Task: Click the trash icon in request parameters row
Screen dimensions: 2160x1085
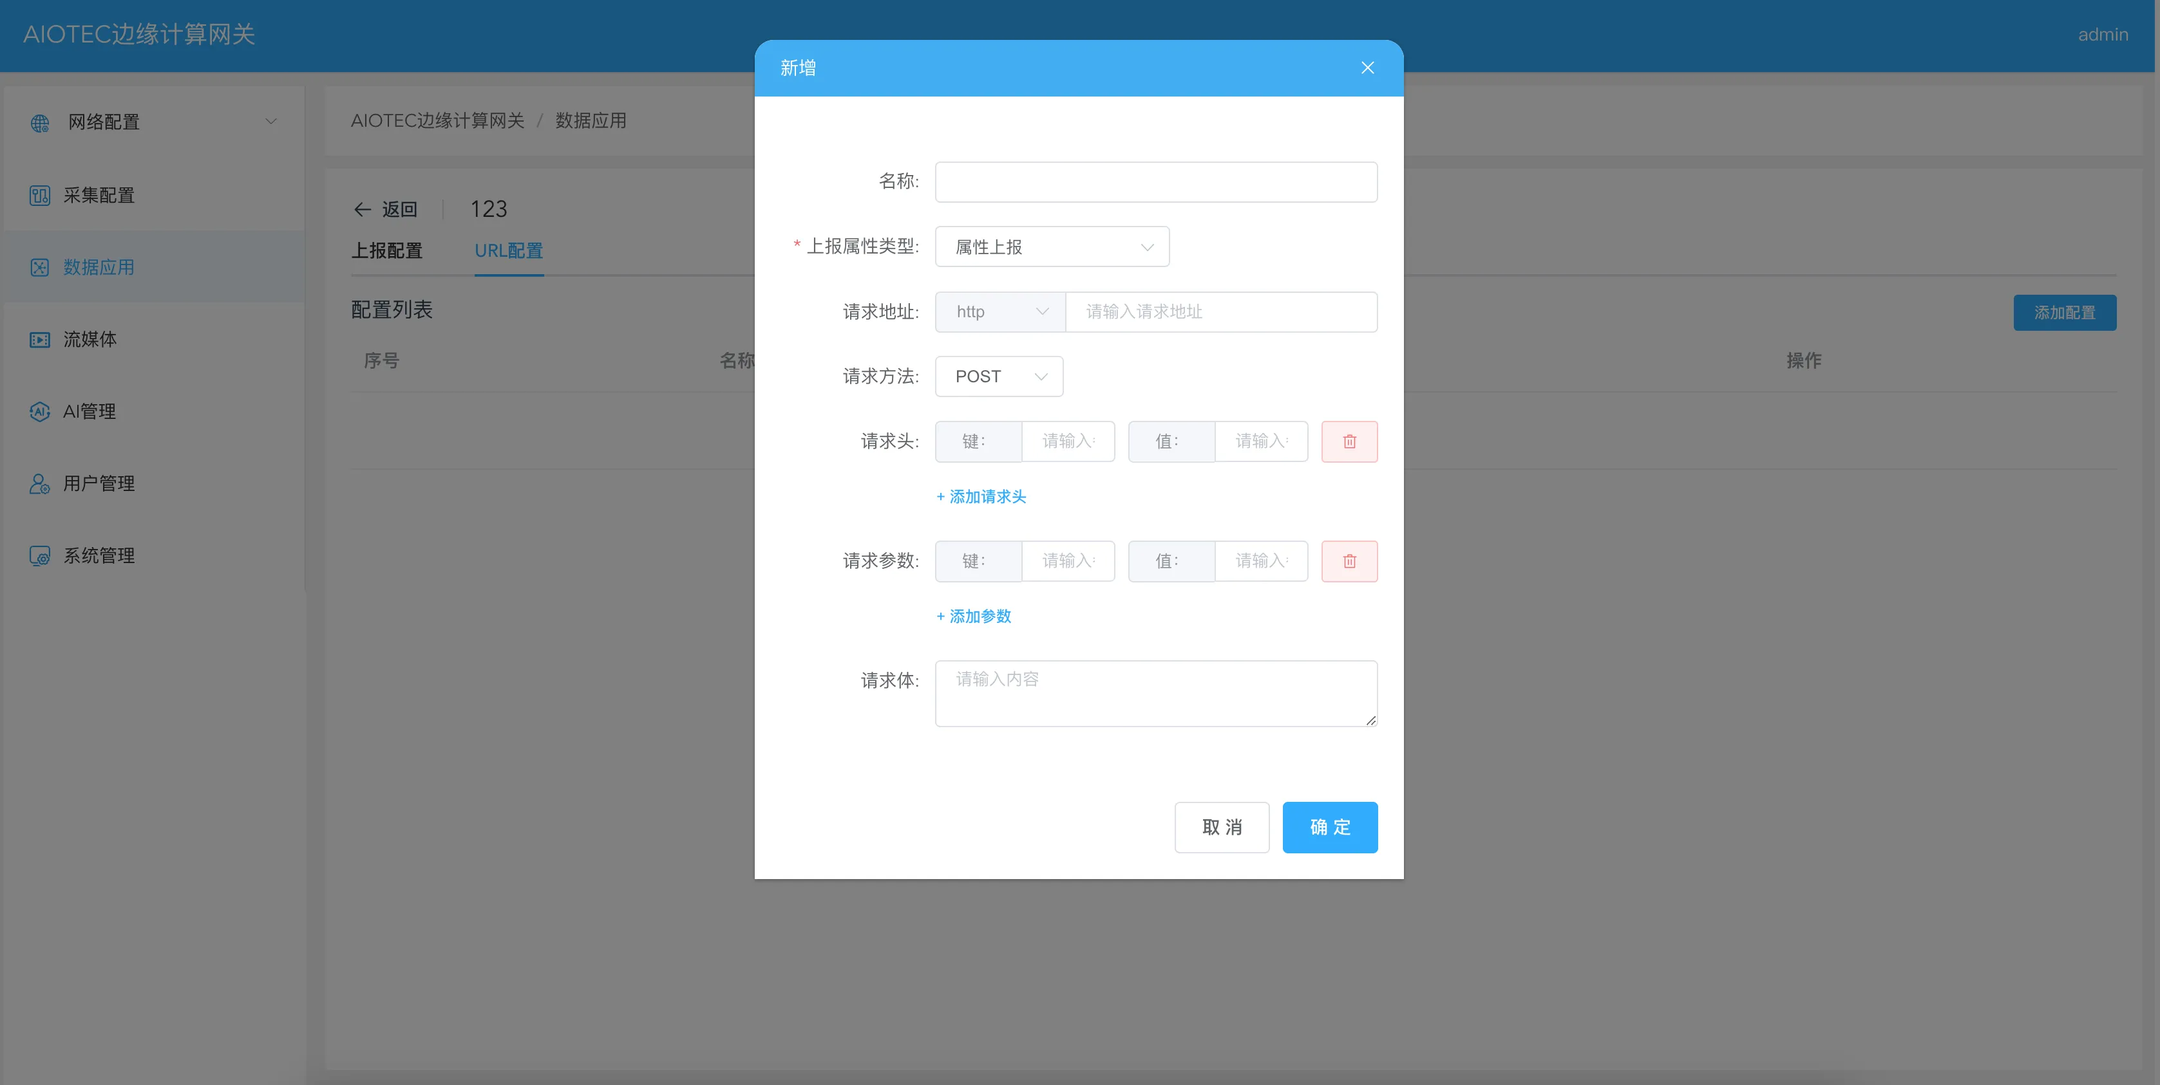Action: (1349, 561)
